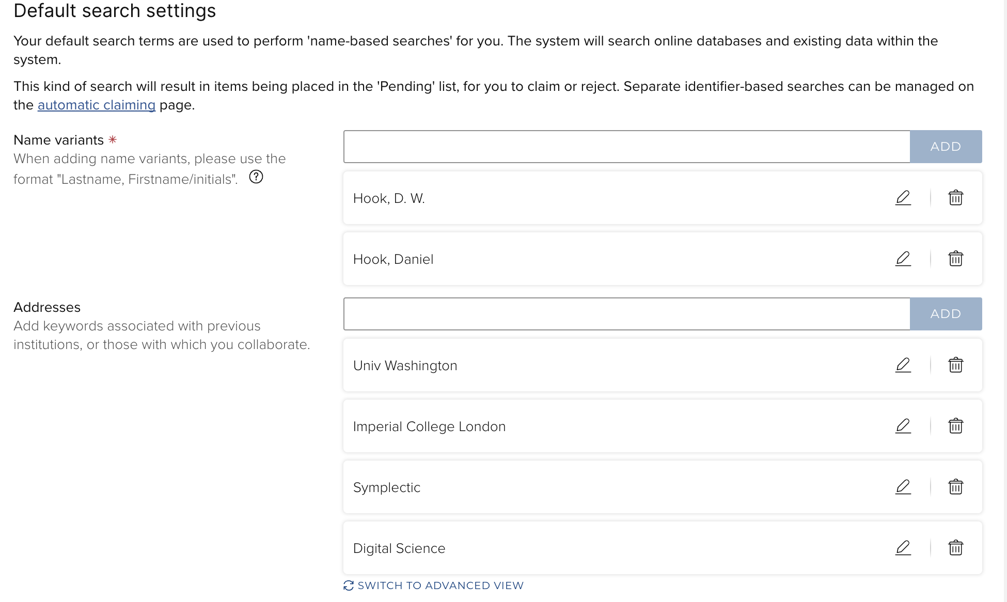Screen dimensions: 1007x602
Task: Delete the Digital Science address
Action: pos(955,548)
